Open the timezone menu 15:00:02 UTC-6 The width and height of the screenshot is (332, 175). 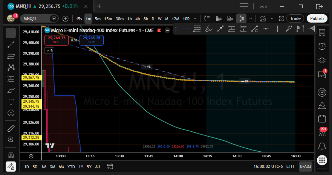[x=268, y=167]
